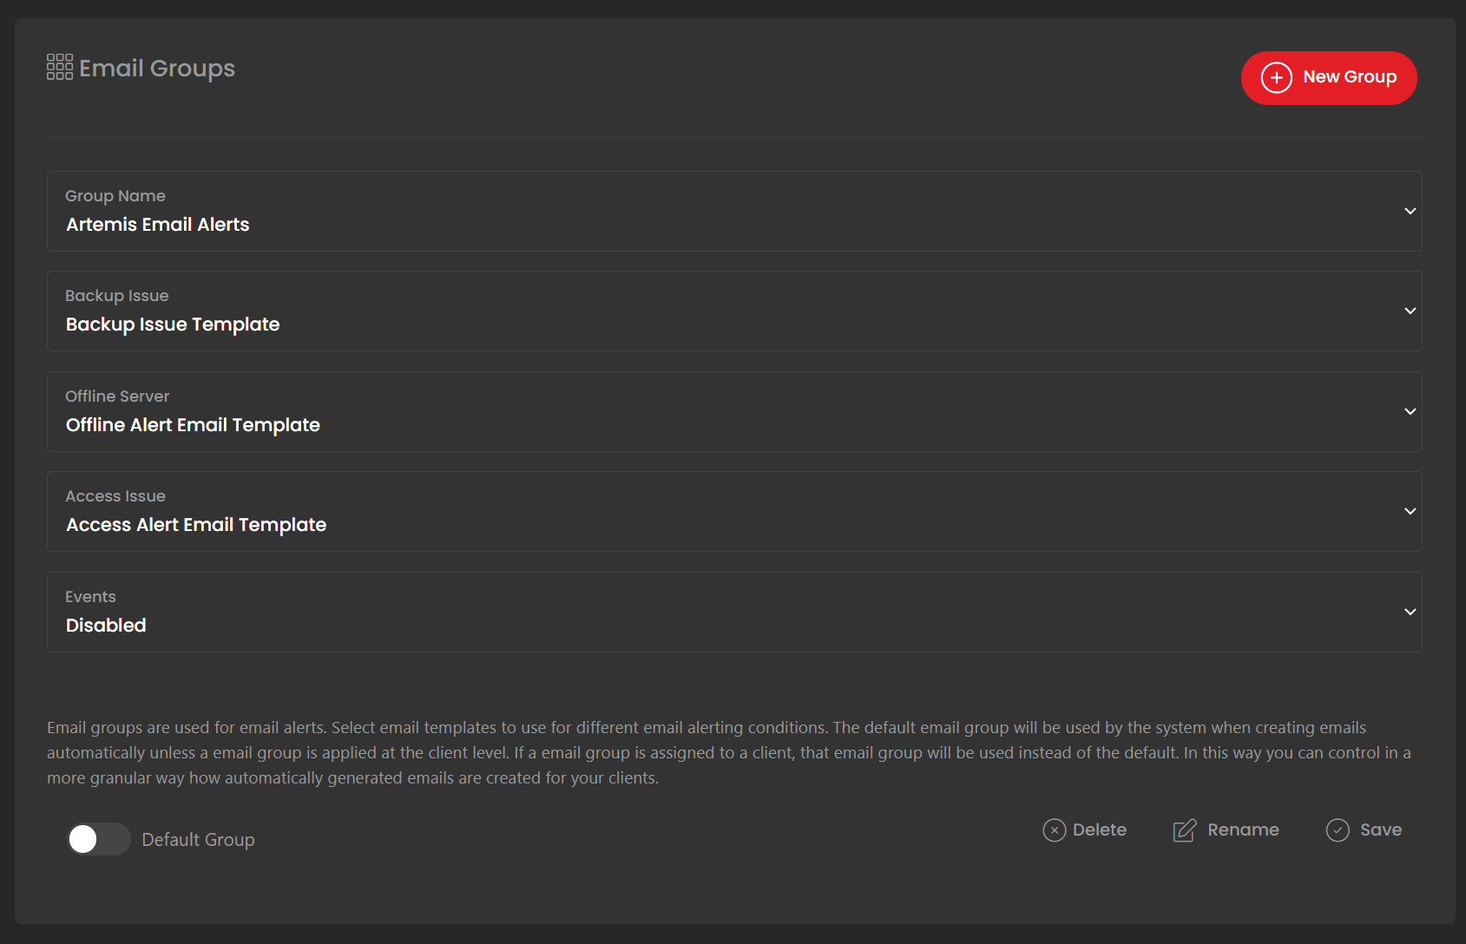This screenshot has height=944, width=1466.
Task: Click the Disabled value under Events
Action: (106, 626)
